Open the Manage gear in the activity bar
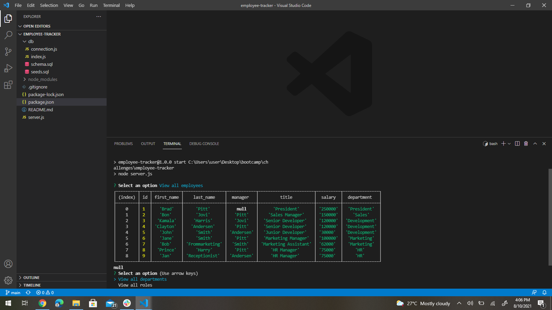The width and height of the screenshot is (552, 310). click(x=8, y=280)
